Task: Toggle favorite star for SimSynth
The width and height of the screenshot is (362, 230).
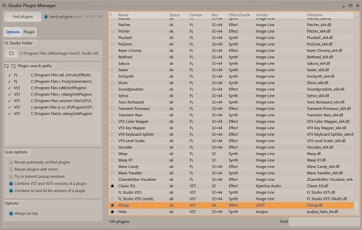Action: click(x=112, y=76)
